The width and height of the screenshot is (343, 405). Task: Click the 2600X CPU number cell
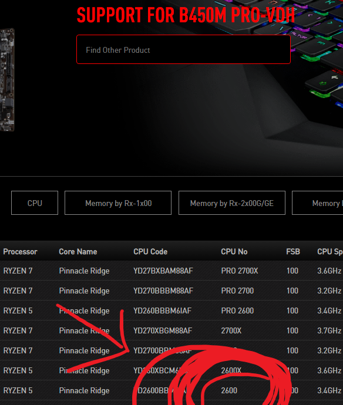[x=231, y=370]
